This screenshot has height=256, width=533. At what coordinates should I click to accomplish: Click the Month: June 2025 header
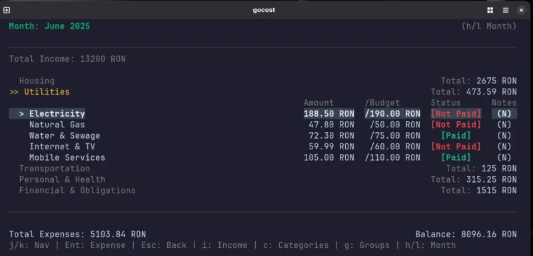pyautogui.click(x=49, y=26)
